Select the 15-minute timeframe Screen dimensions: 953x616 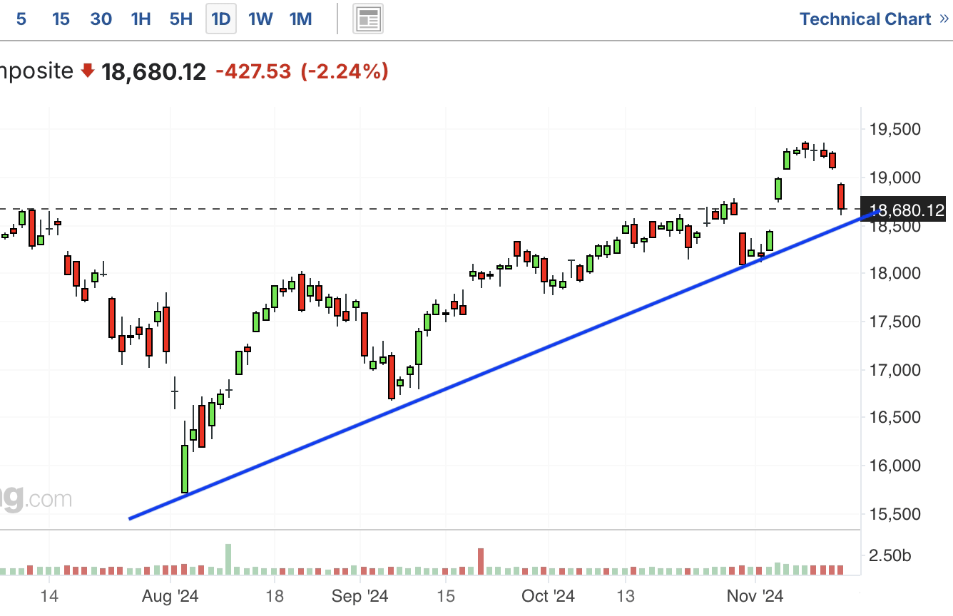coord(61,19)
